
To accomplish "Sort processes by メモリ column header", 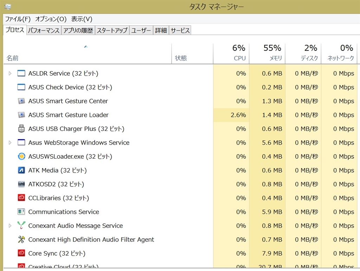I will point(267,53).
